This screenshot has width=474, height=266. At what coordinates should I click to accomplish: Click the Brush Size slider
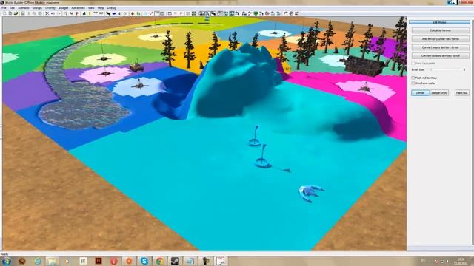pyautogui.click(x=444, y=69)
